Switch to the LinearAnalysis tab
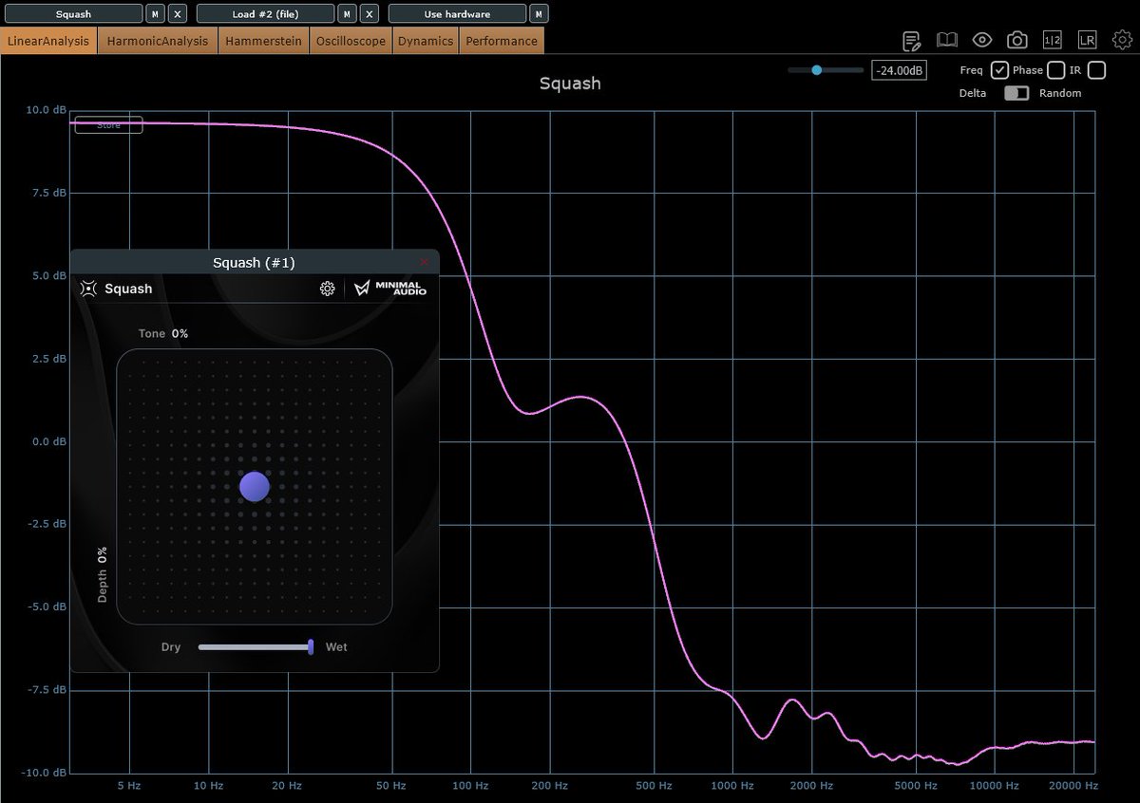This screenshot has width=1140, height=803. pyautogui.click(x=48, y=41)
